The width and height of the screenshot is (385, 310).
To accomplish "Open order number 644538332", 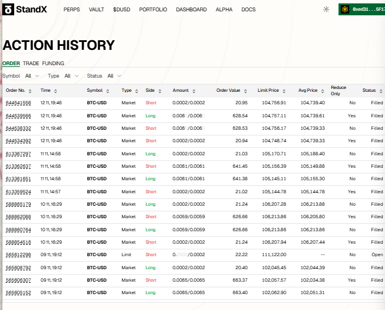I will pos(18,129).
